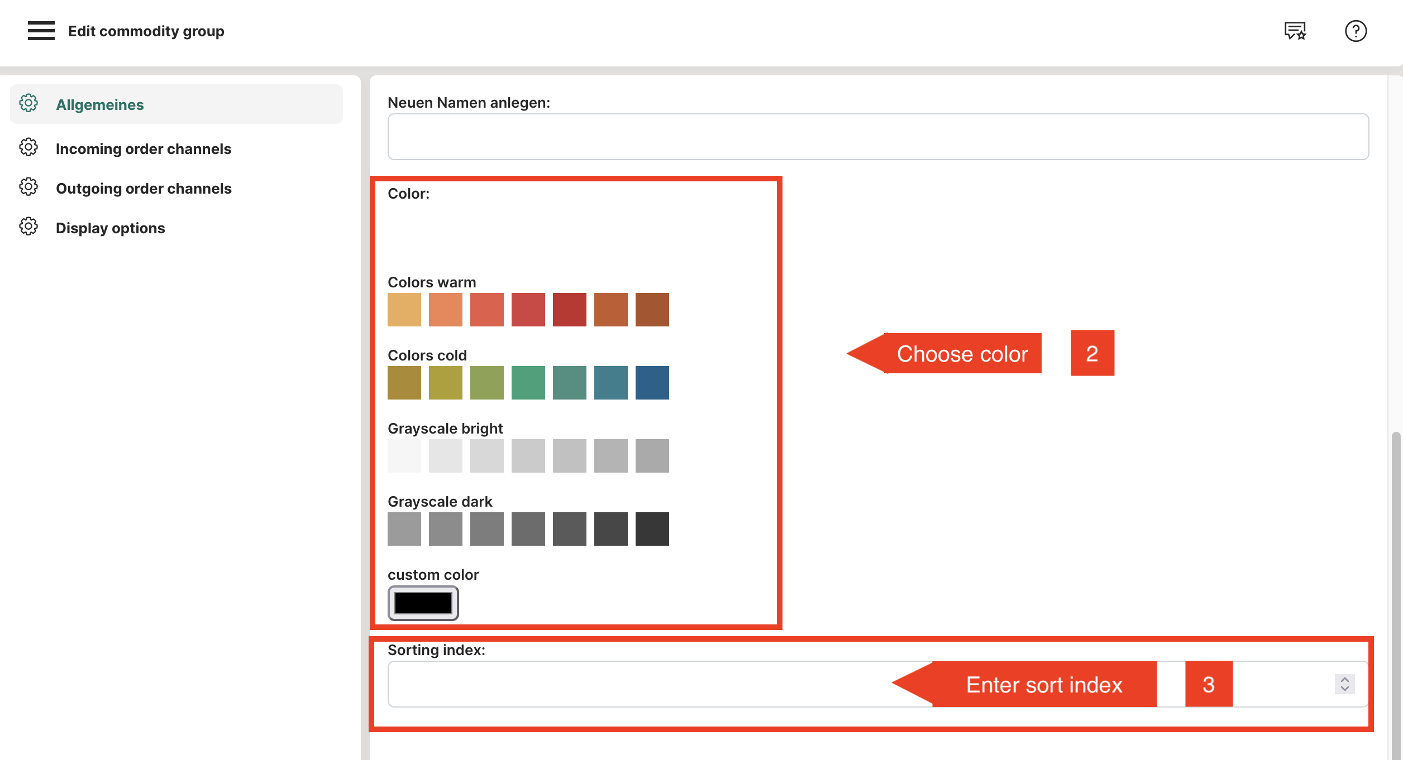Open the hamburger navigation menu
Image resolution: width=1403 pixels, height=760 pixels.
(41, 31)
